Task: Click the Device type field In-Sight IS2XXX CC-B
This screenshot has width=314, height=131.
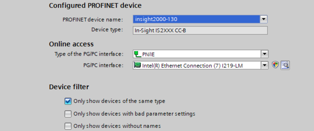Action: pos(200,30)
